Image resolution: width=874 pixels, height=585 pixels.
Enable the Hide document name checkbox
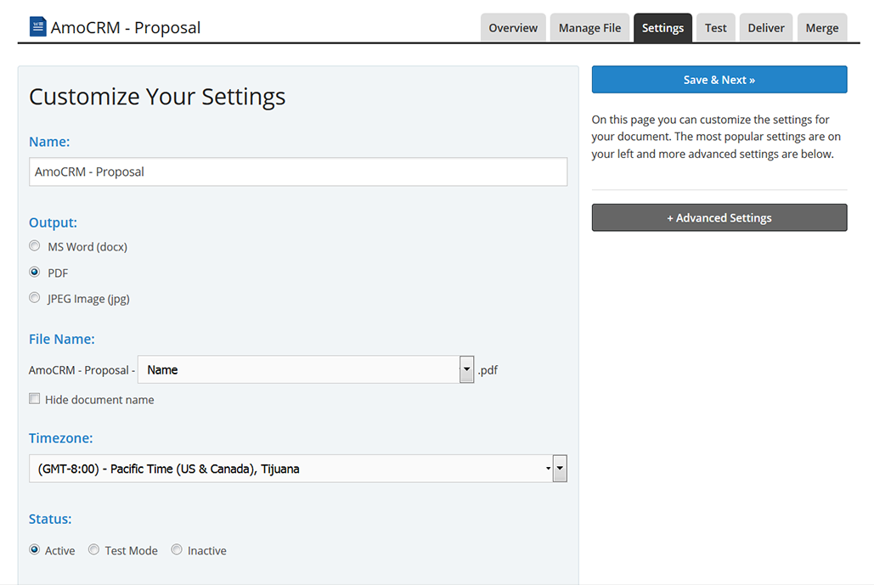tap(35, 399)
